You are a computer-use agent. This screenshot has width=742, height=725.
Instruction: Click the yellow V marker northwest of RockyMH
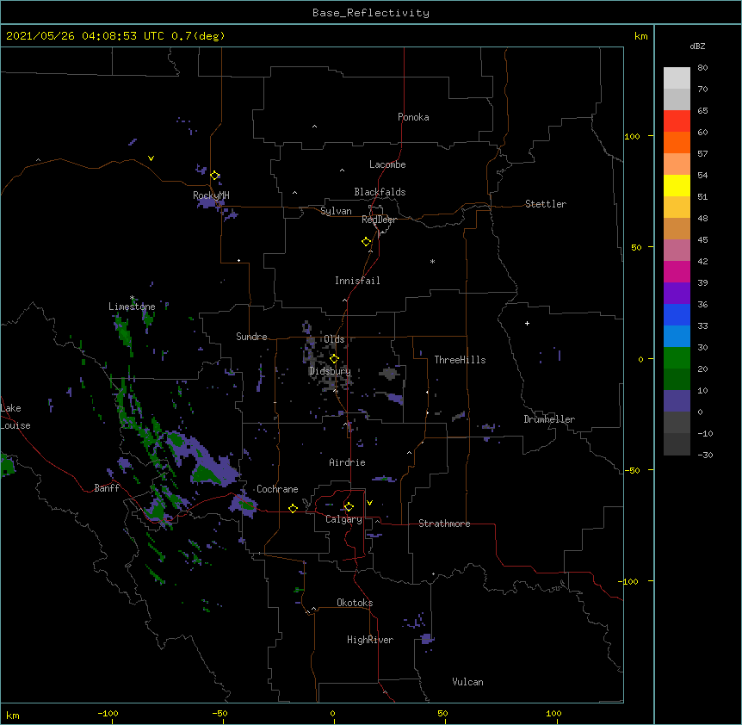click(x=151, y=158)
